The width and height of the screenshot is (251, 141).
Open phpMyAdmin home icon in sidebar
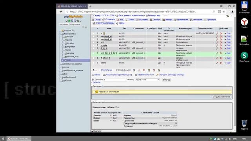pyautogui.click(x=67, y=21)
